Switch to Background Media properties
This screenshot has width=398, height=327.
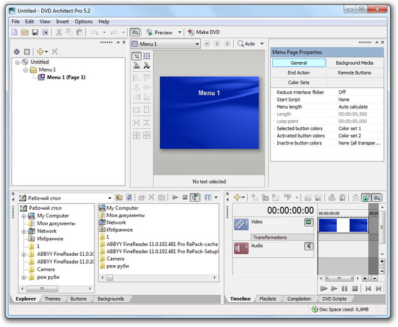tap(355, 63)
